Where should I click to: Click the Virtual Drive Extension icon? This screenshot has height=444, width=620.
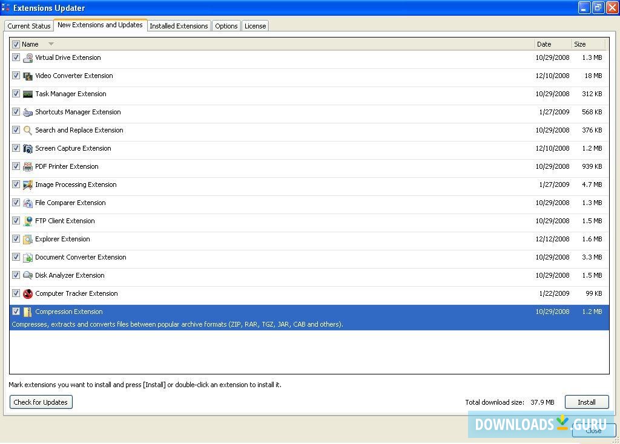28,57
